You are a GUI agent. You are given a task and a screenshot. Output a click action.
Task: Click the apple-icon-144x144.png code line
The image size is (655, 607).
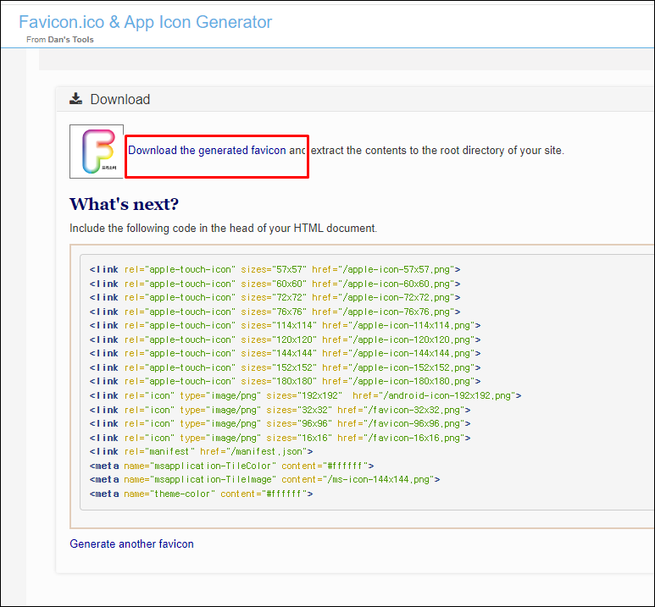[x=285, y=354]
